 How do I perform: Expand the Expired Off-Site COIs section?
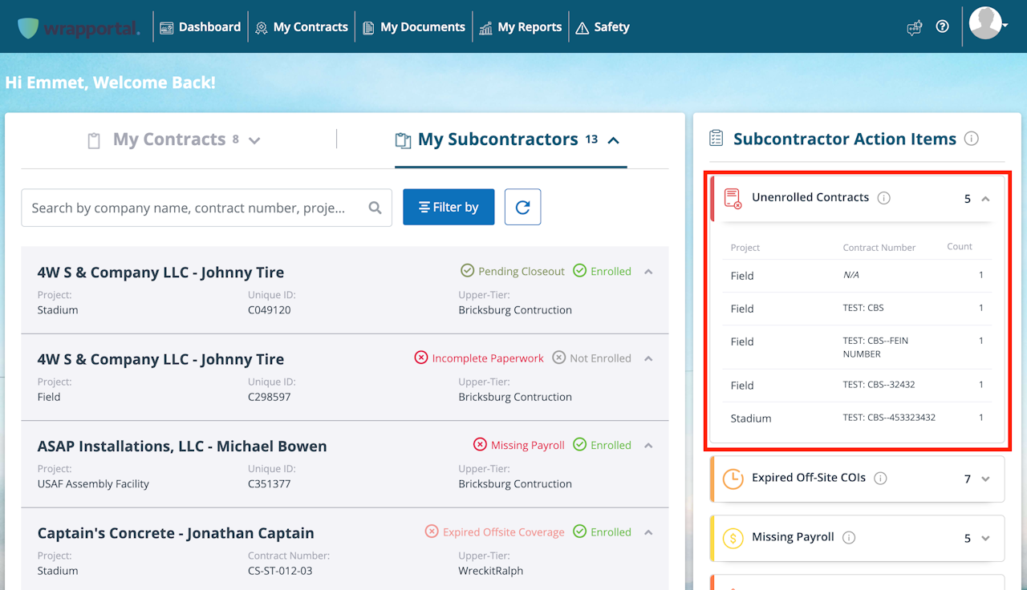pyautogui.click(x=986, y=479)
